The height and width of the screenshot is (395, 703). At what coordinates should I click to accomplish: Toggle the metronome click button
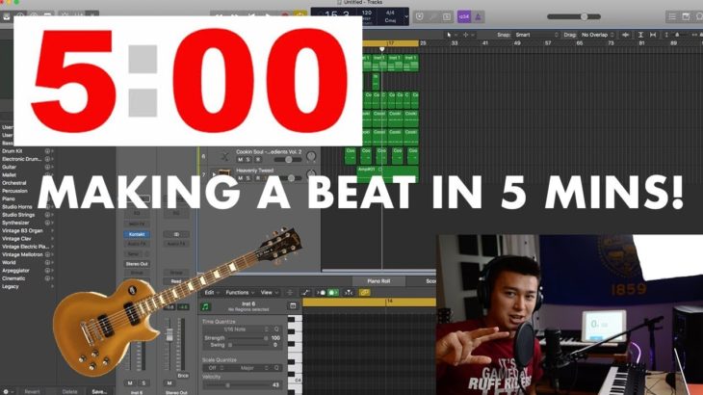point(478,16)
